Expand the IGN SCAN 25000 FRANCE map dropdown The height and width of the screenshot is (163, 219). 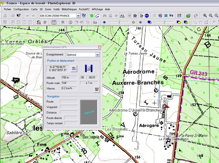coord(79,15)
